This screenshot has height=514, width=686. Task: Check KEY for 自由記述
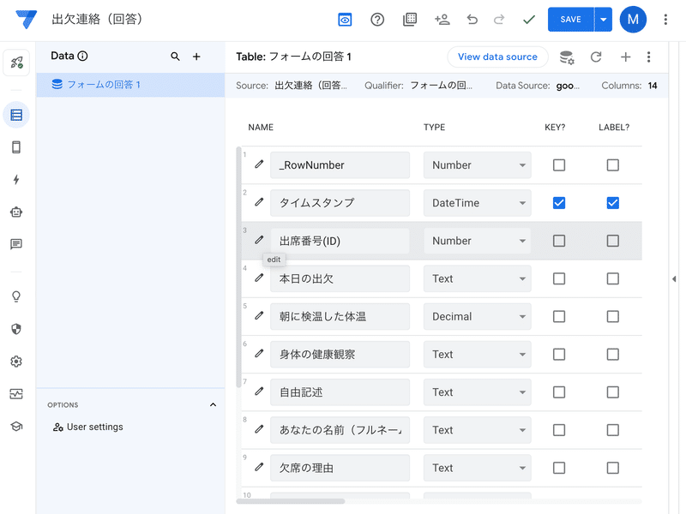point(559,392)
